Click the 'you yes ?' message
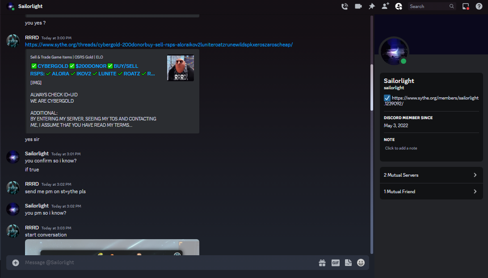 point(35,23)
